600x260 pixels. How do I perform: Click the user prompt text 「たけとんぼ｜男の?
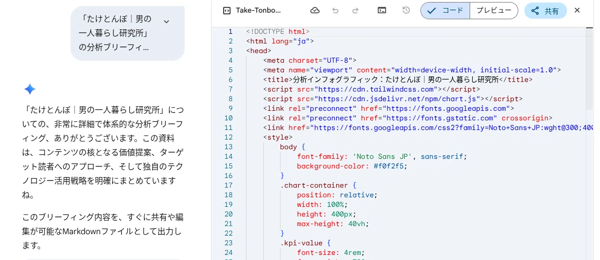click(115, 19)
